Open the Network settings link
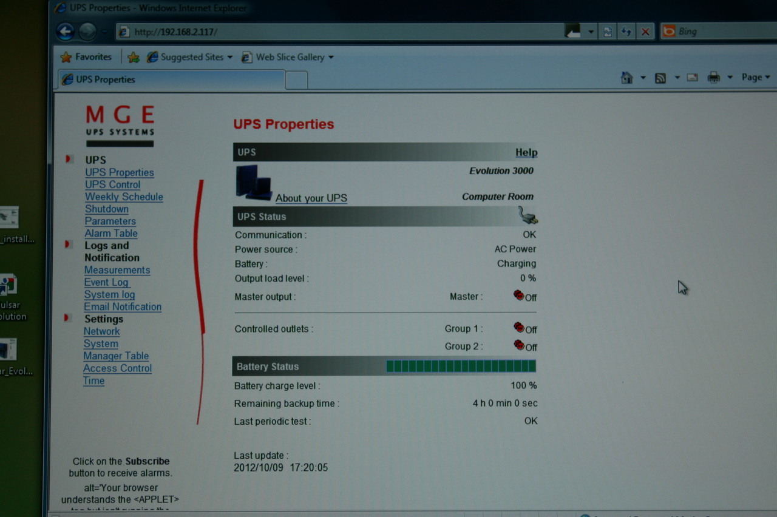Viewport: 777px width, 517px height. coord(101,331)
